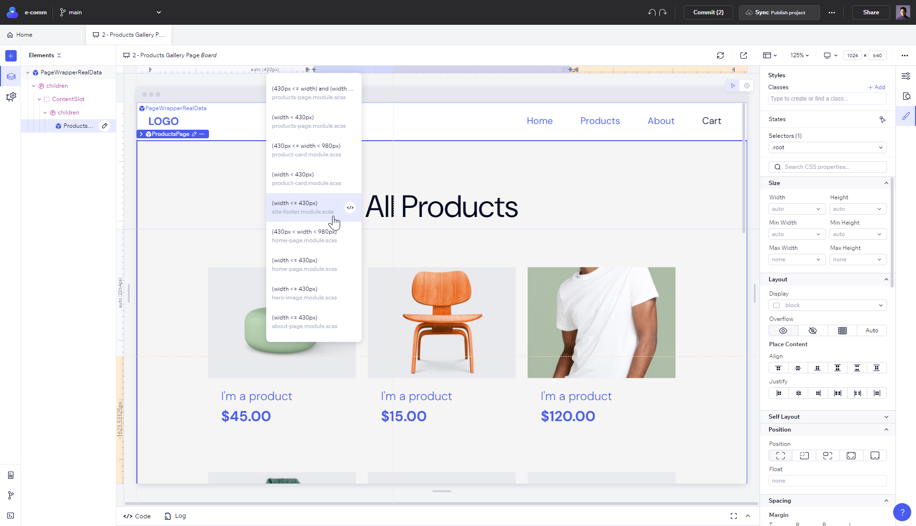Click the Cart nav link on the page
Viewport: 916px width, 526px height.
tap(711, 121)
